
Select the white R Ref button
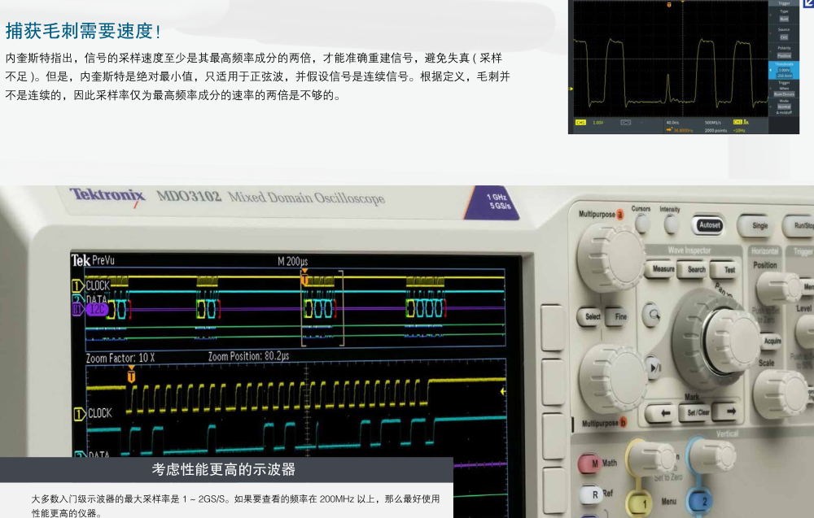pos(590,494)
